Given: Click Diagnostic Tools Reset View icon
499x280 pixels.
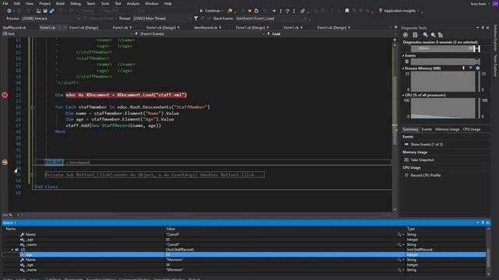Looking at the screenshot, I should point(441,35).
